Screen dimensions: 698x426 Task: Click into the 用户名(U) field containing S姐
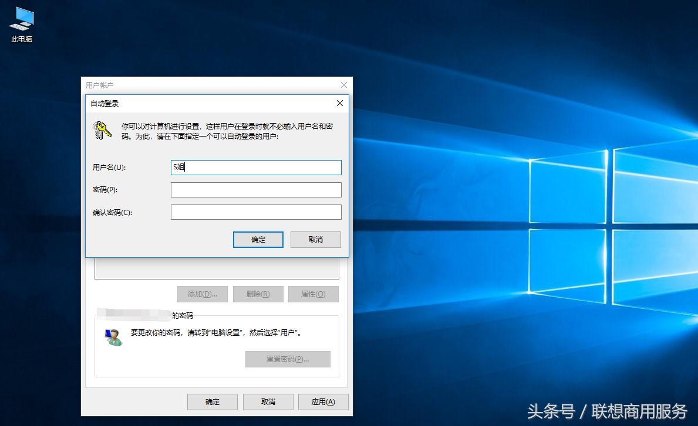pyautogui.click(x=256, y=168)
